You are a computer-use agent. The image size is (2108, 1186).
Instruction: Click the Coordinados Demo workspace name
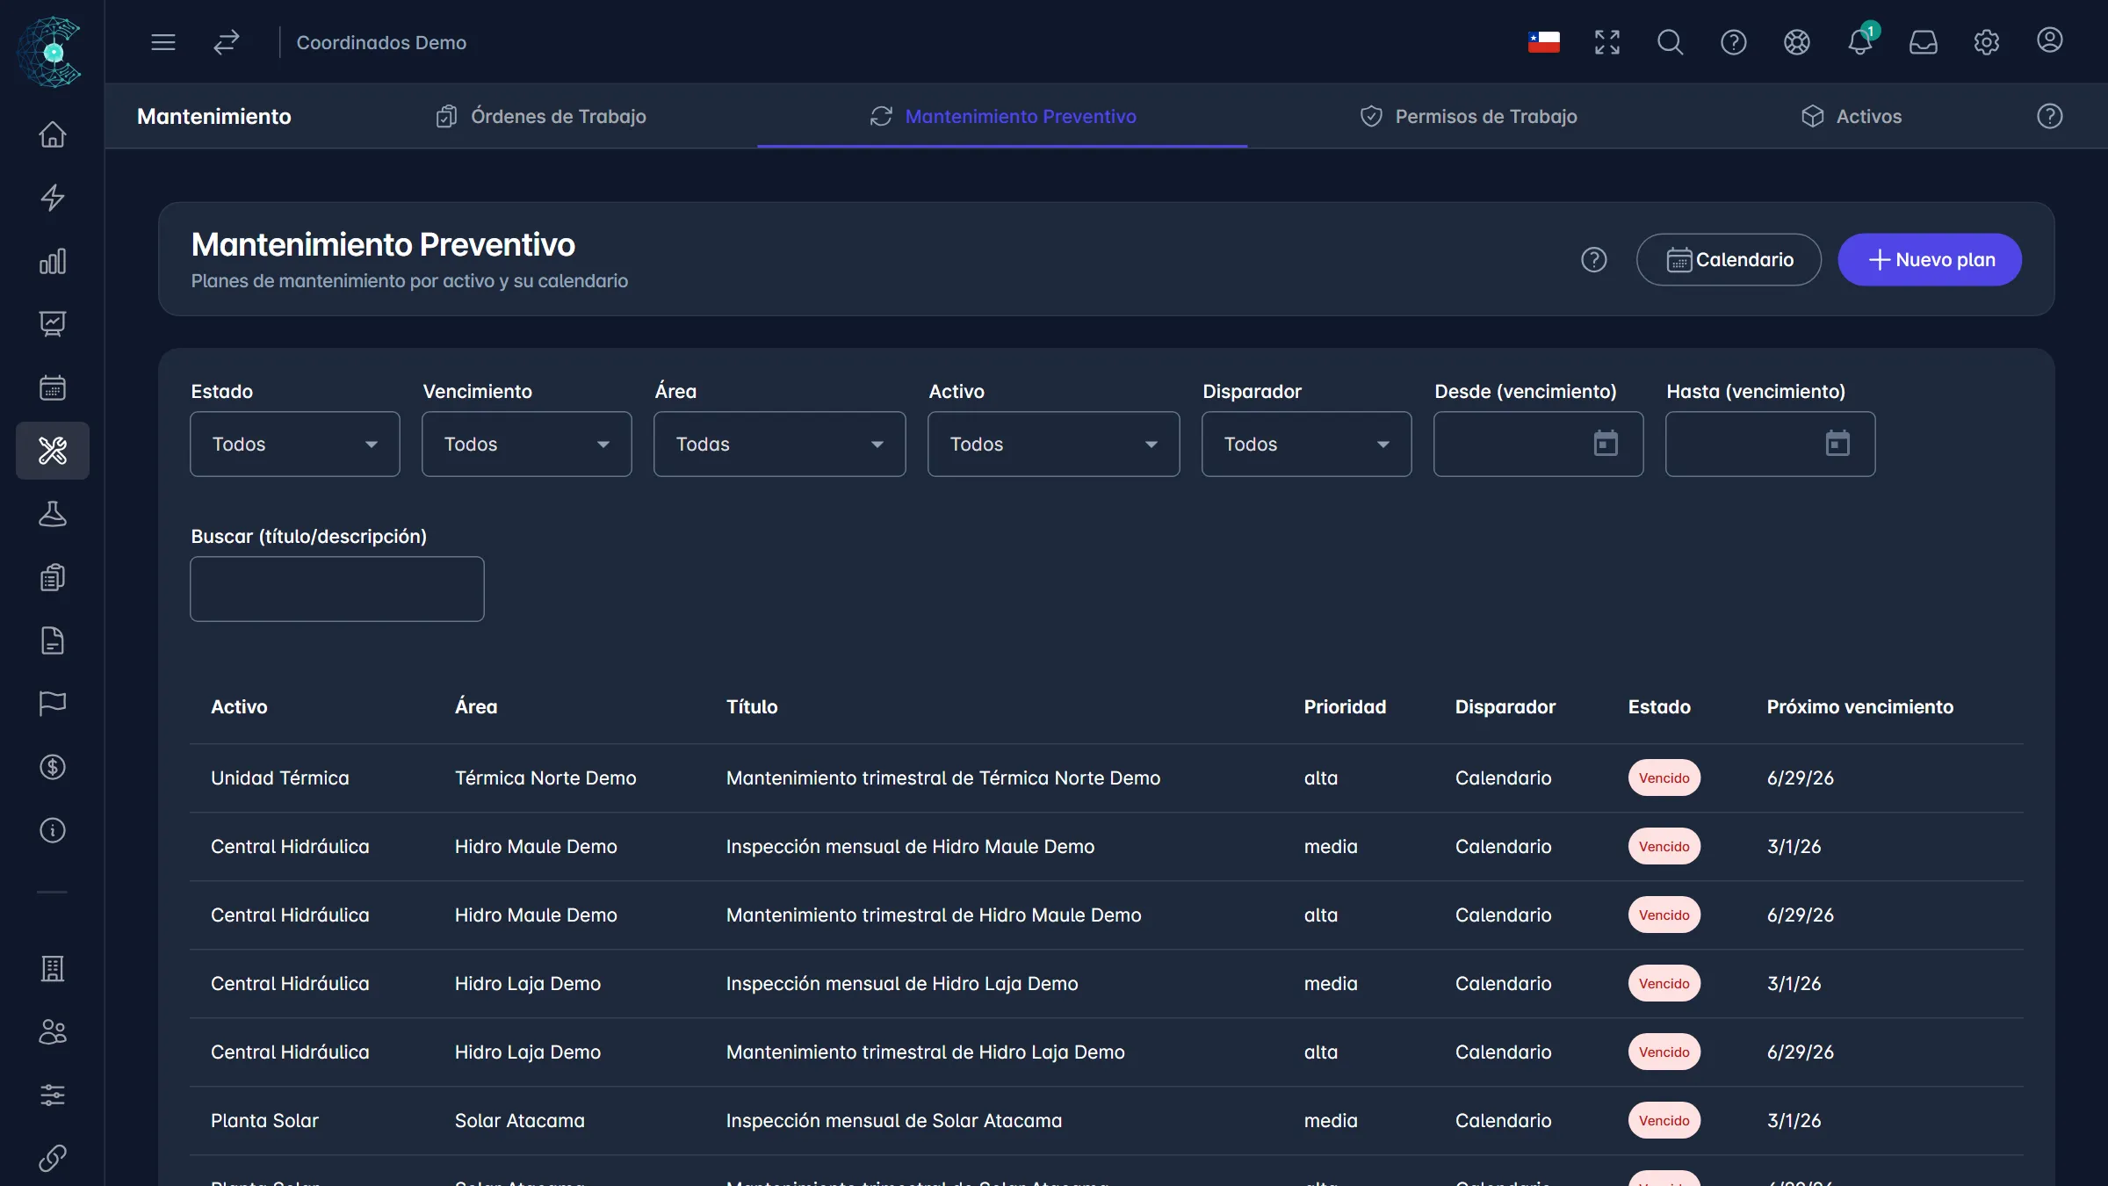click(x=381, y=42)
